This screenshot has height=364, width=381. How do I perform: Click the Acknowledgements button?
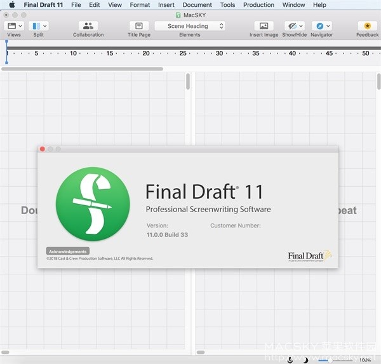(68, 251)
